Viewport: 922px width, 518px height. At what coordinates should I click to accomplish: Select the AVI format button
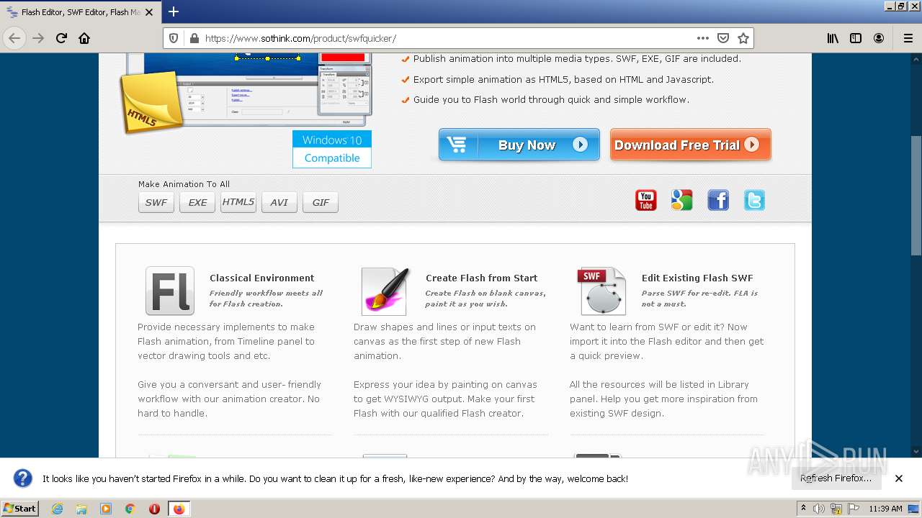click(279, 202)
